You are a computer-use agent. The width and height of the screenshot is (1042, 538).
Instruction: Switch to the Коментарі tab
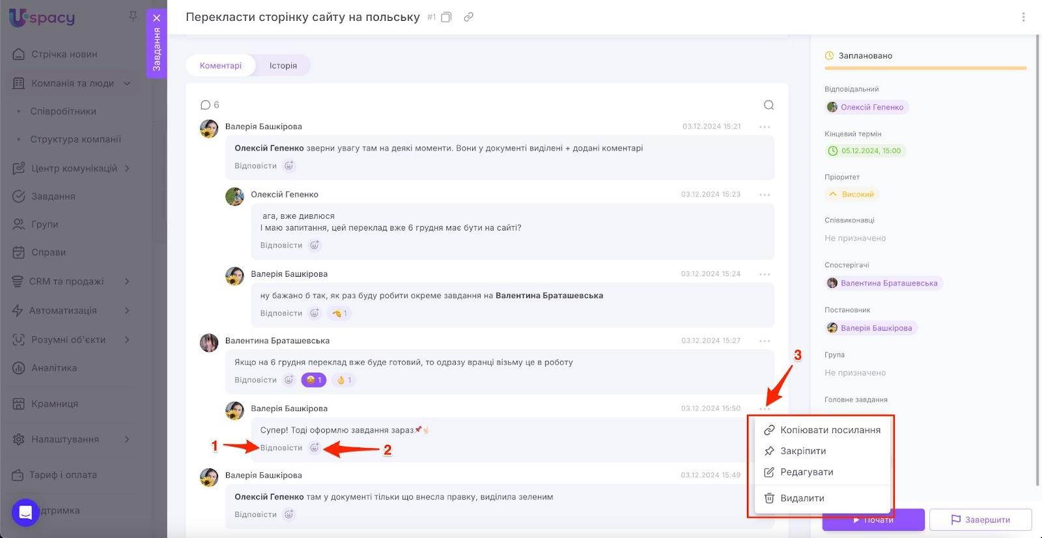click(221, 66)
